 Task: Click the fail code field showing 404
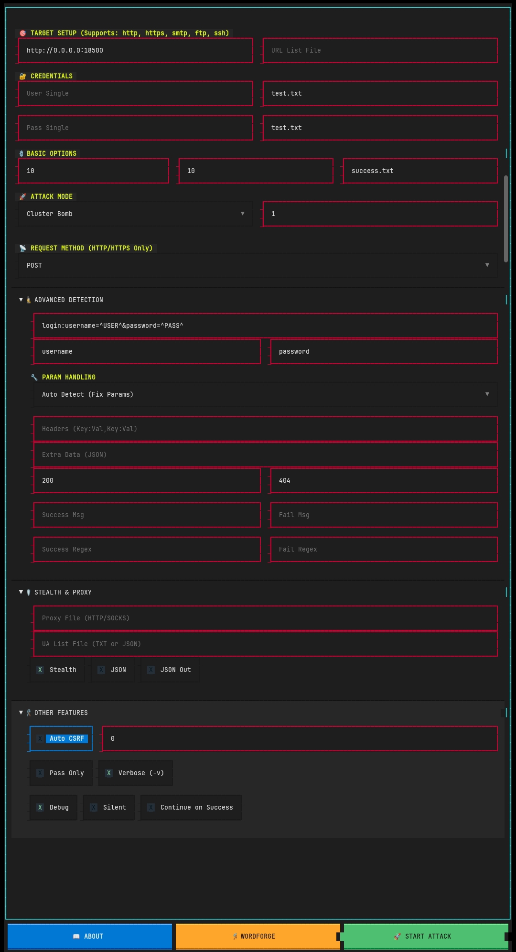click(384, 480)
